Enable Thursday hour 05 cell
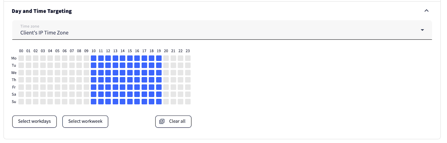 [x=57, y=80]
